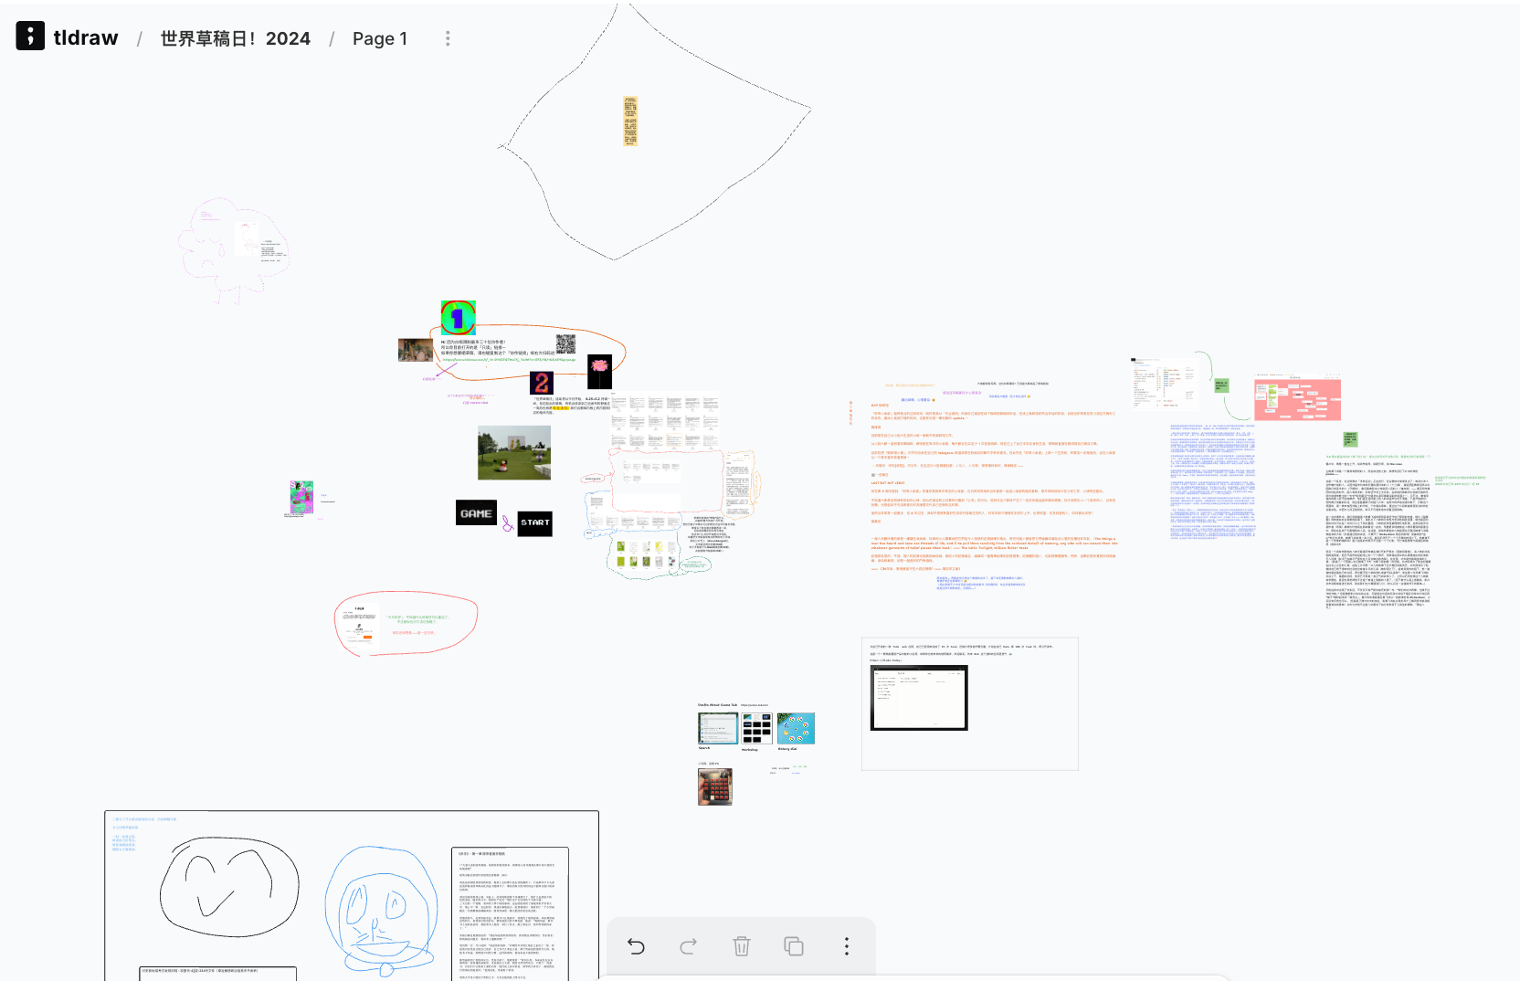Screen dimensions: 1520x981
Task: Click the tldraw logo icon
Action: pyautogui.click(x=30, y=36)
